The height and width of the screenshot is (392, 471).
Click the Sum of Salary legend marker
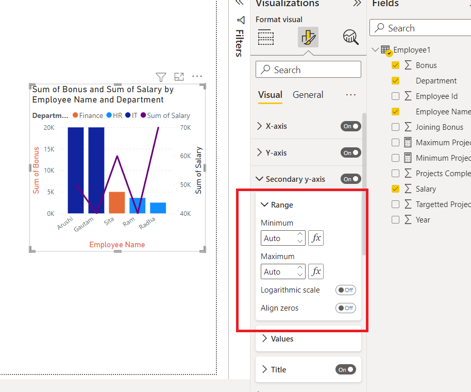[x=143, y=115]
